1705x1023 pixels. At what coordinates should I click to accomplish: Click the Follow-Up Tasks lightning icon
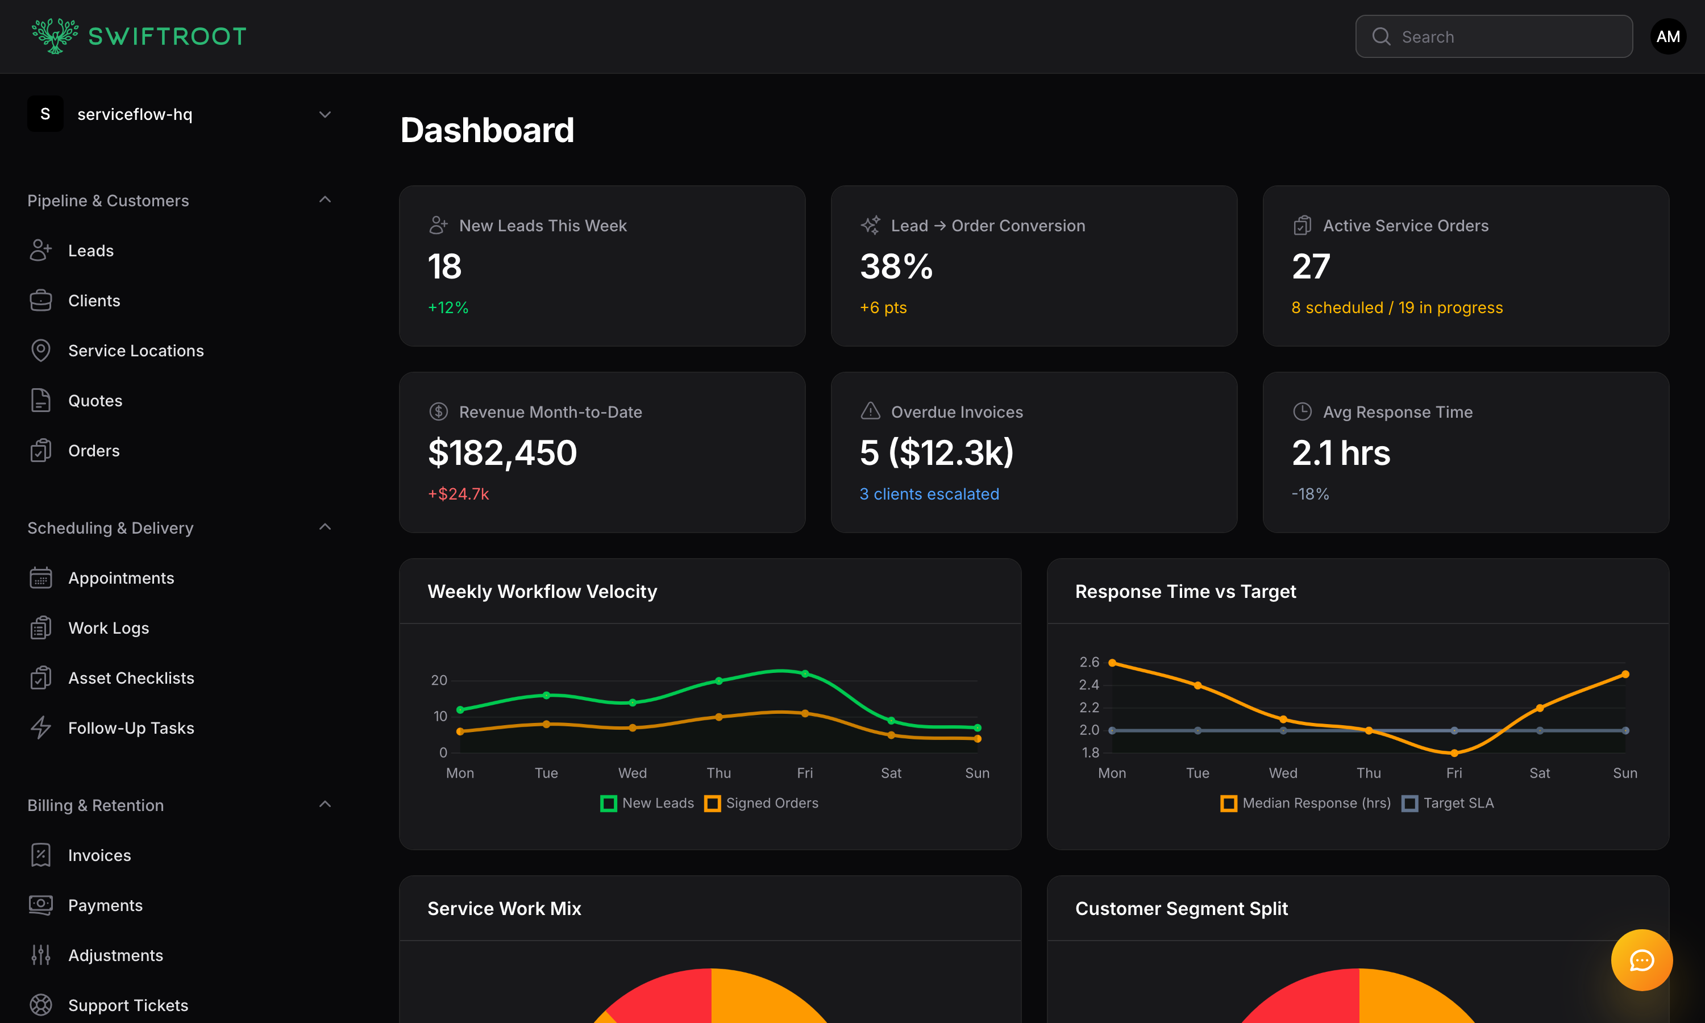(x=41, y=727)
